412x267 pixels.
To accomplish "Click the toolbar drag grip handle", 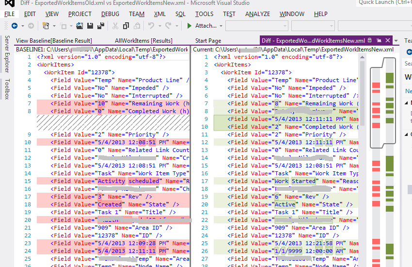I will 6,26.
